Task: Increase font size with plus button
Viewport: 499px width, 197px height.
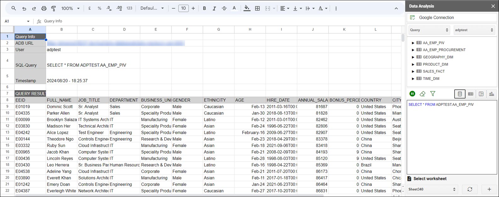Action: click(x=193, y=8)
